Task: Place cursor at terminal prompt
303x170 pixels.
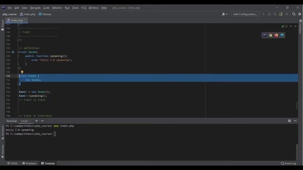Action: pos(55,134)
